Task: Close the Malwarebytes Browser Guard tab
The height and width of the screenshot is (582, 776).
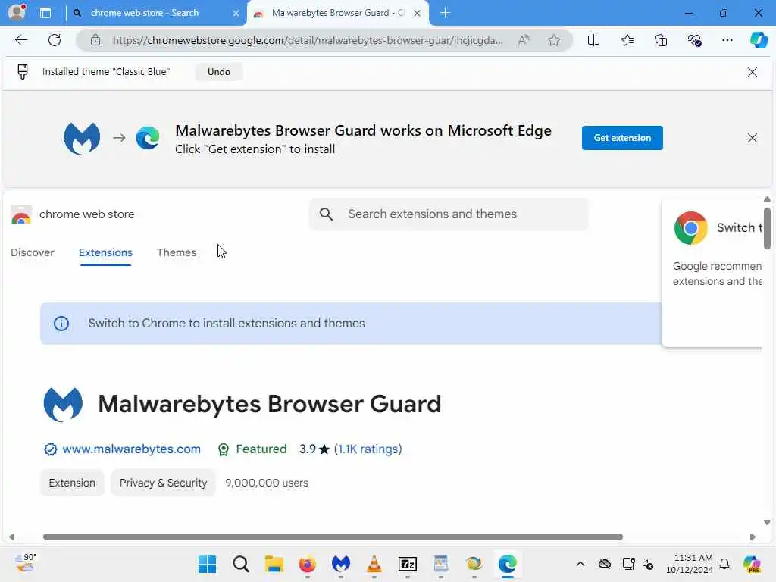Action: pos(418,14)
